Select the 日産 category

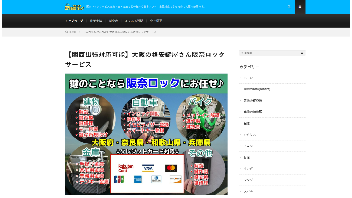(x=247, y=157)
